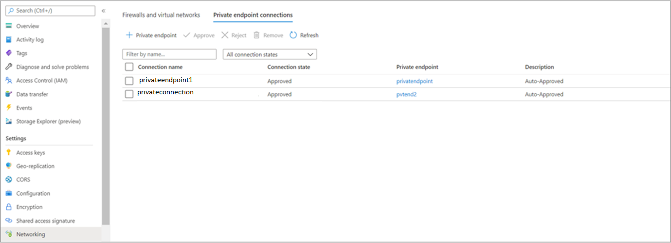
Task: Click the Overview sidebar icon
Action: coord(8,26)
